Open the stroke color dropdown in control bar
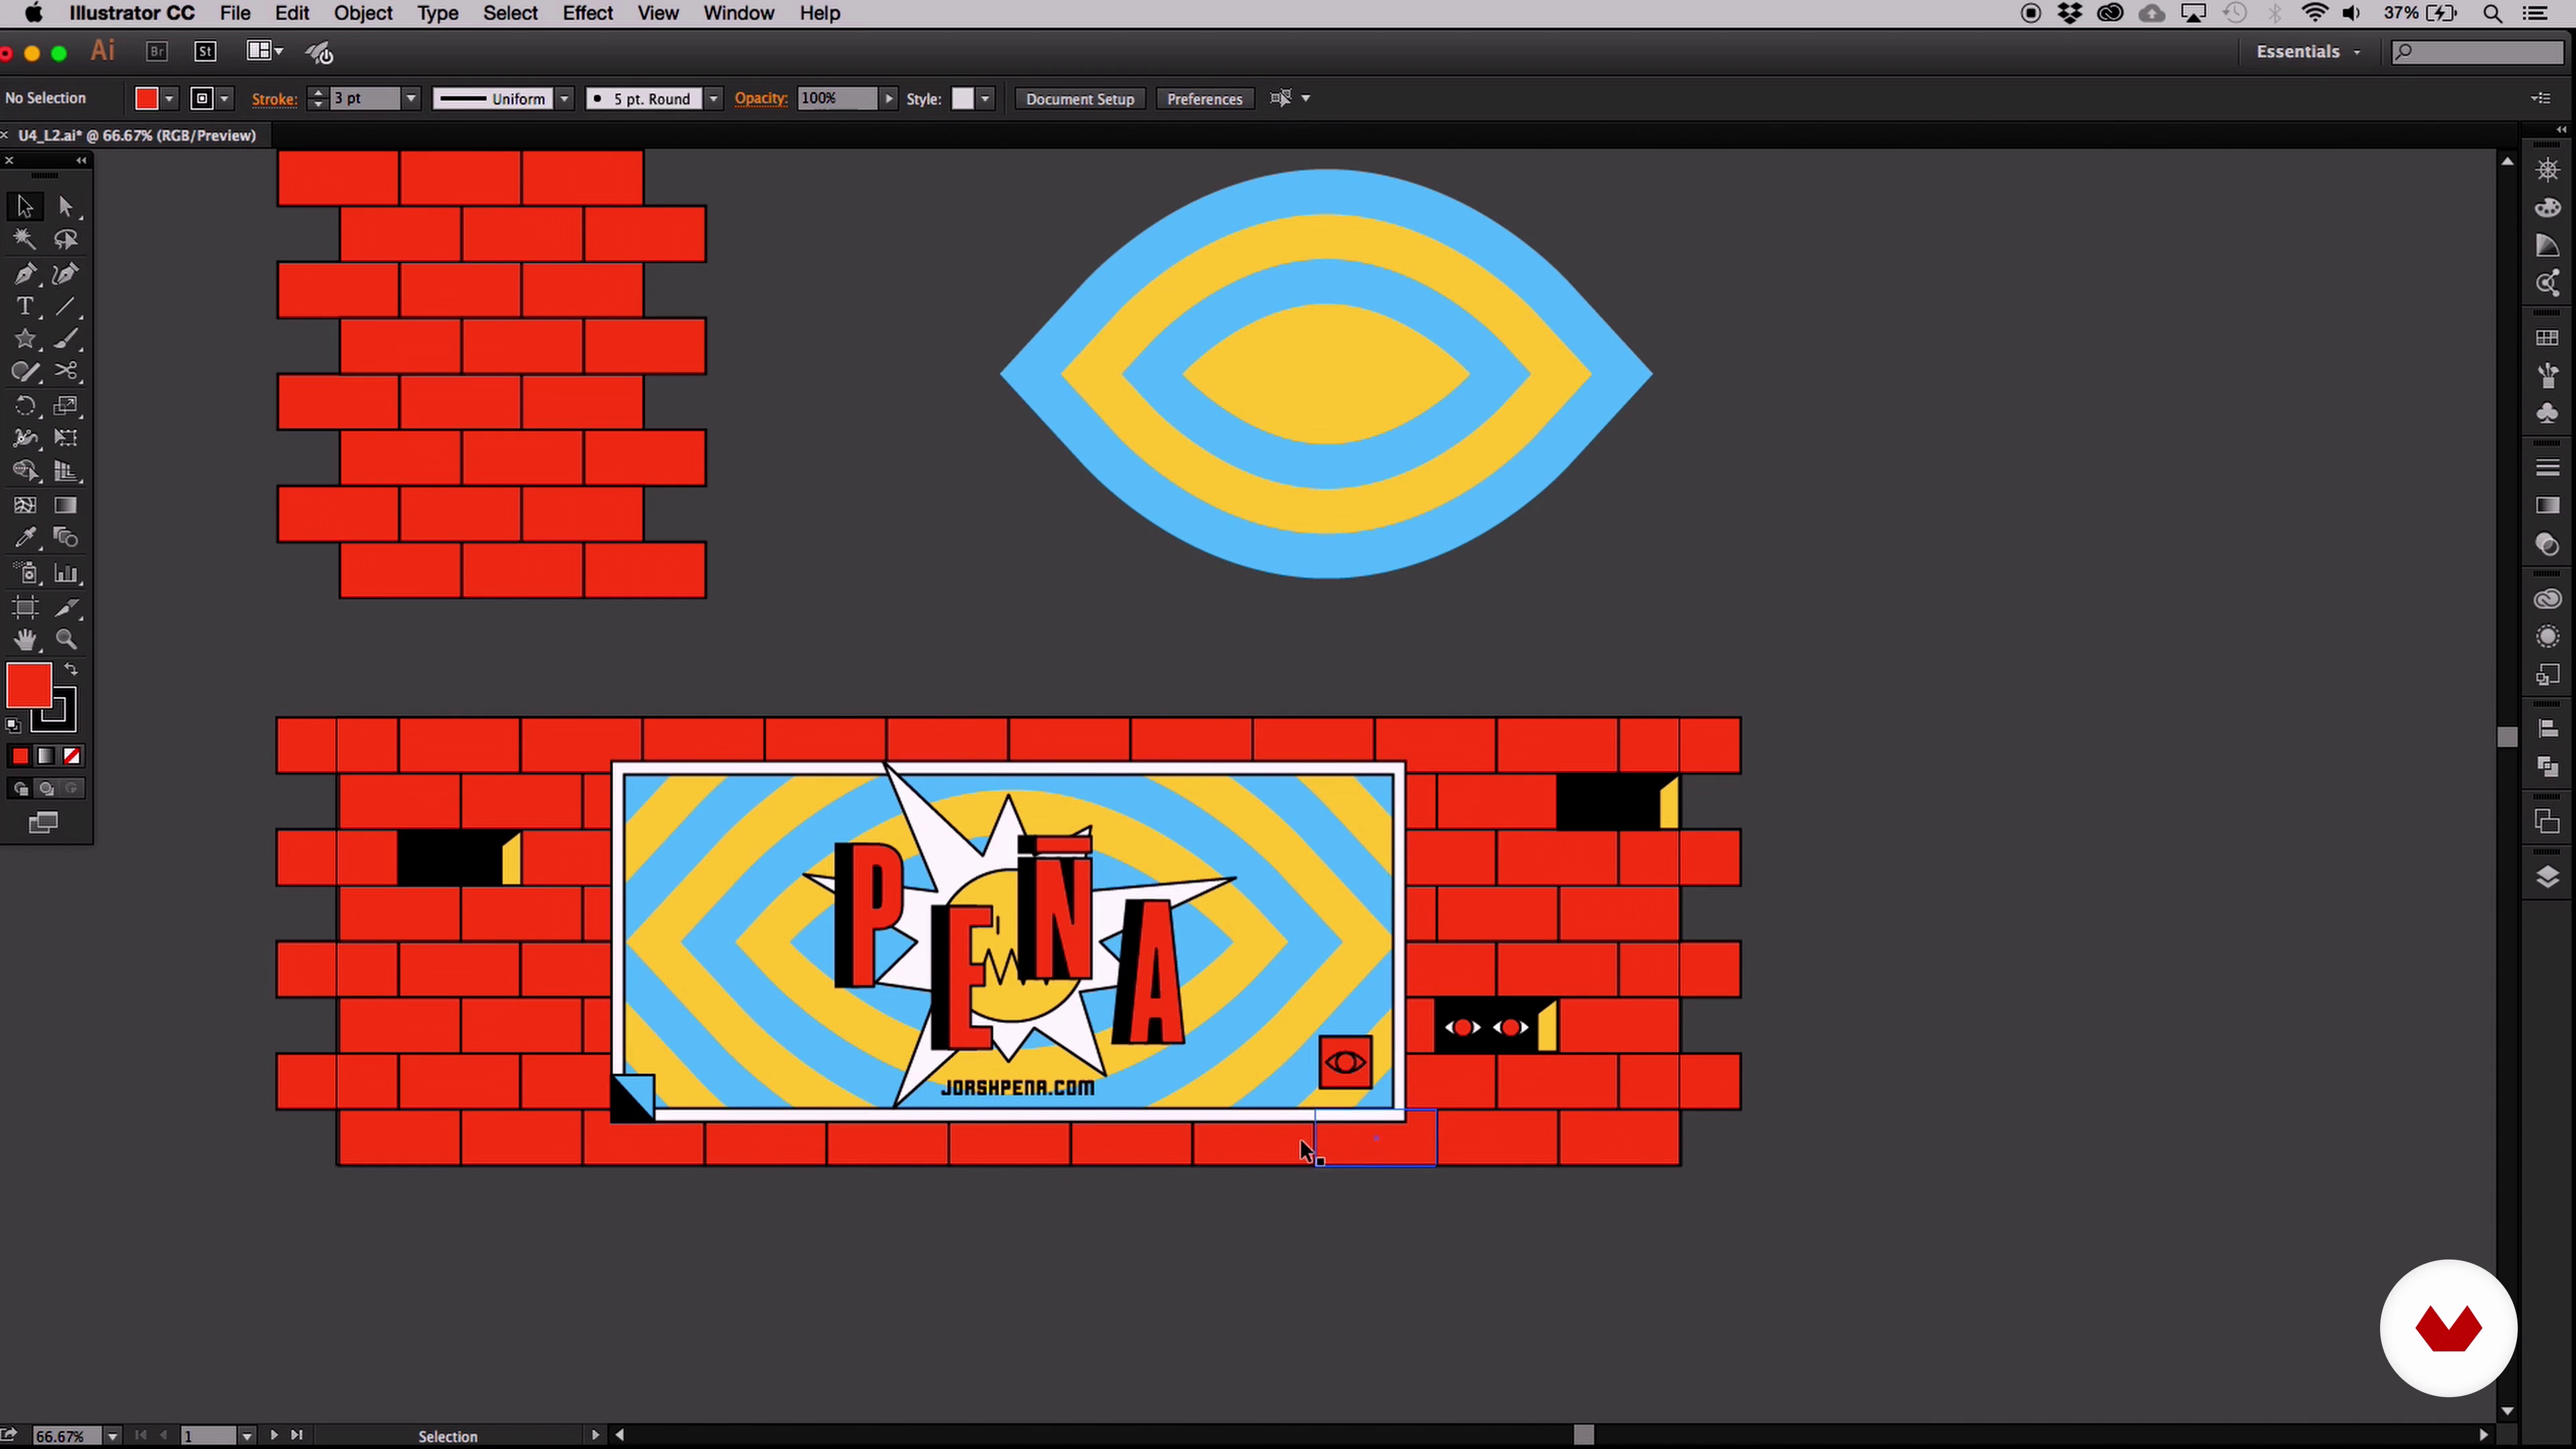The height and width of the screenshot is (1449, 2576). point(225,98)
